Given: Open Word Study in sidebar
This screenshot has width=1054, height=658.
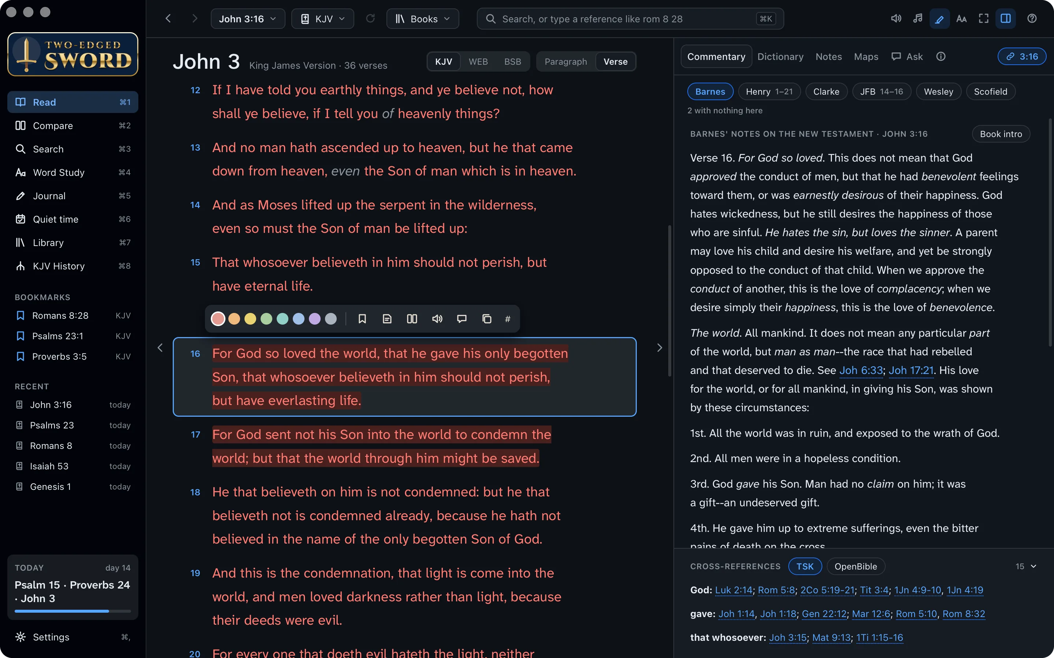Looking at the screenshot, I should pyautogui.click(x=73, y=172).
